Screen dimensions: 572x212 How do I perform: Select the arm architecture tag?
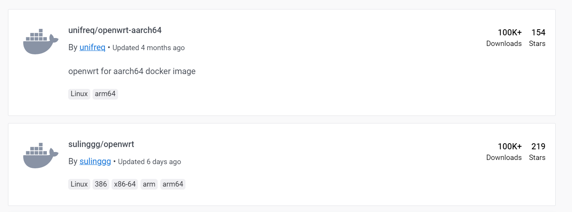(149, 184)
